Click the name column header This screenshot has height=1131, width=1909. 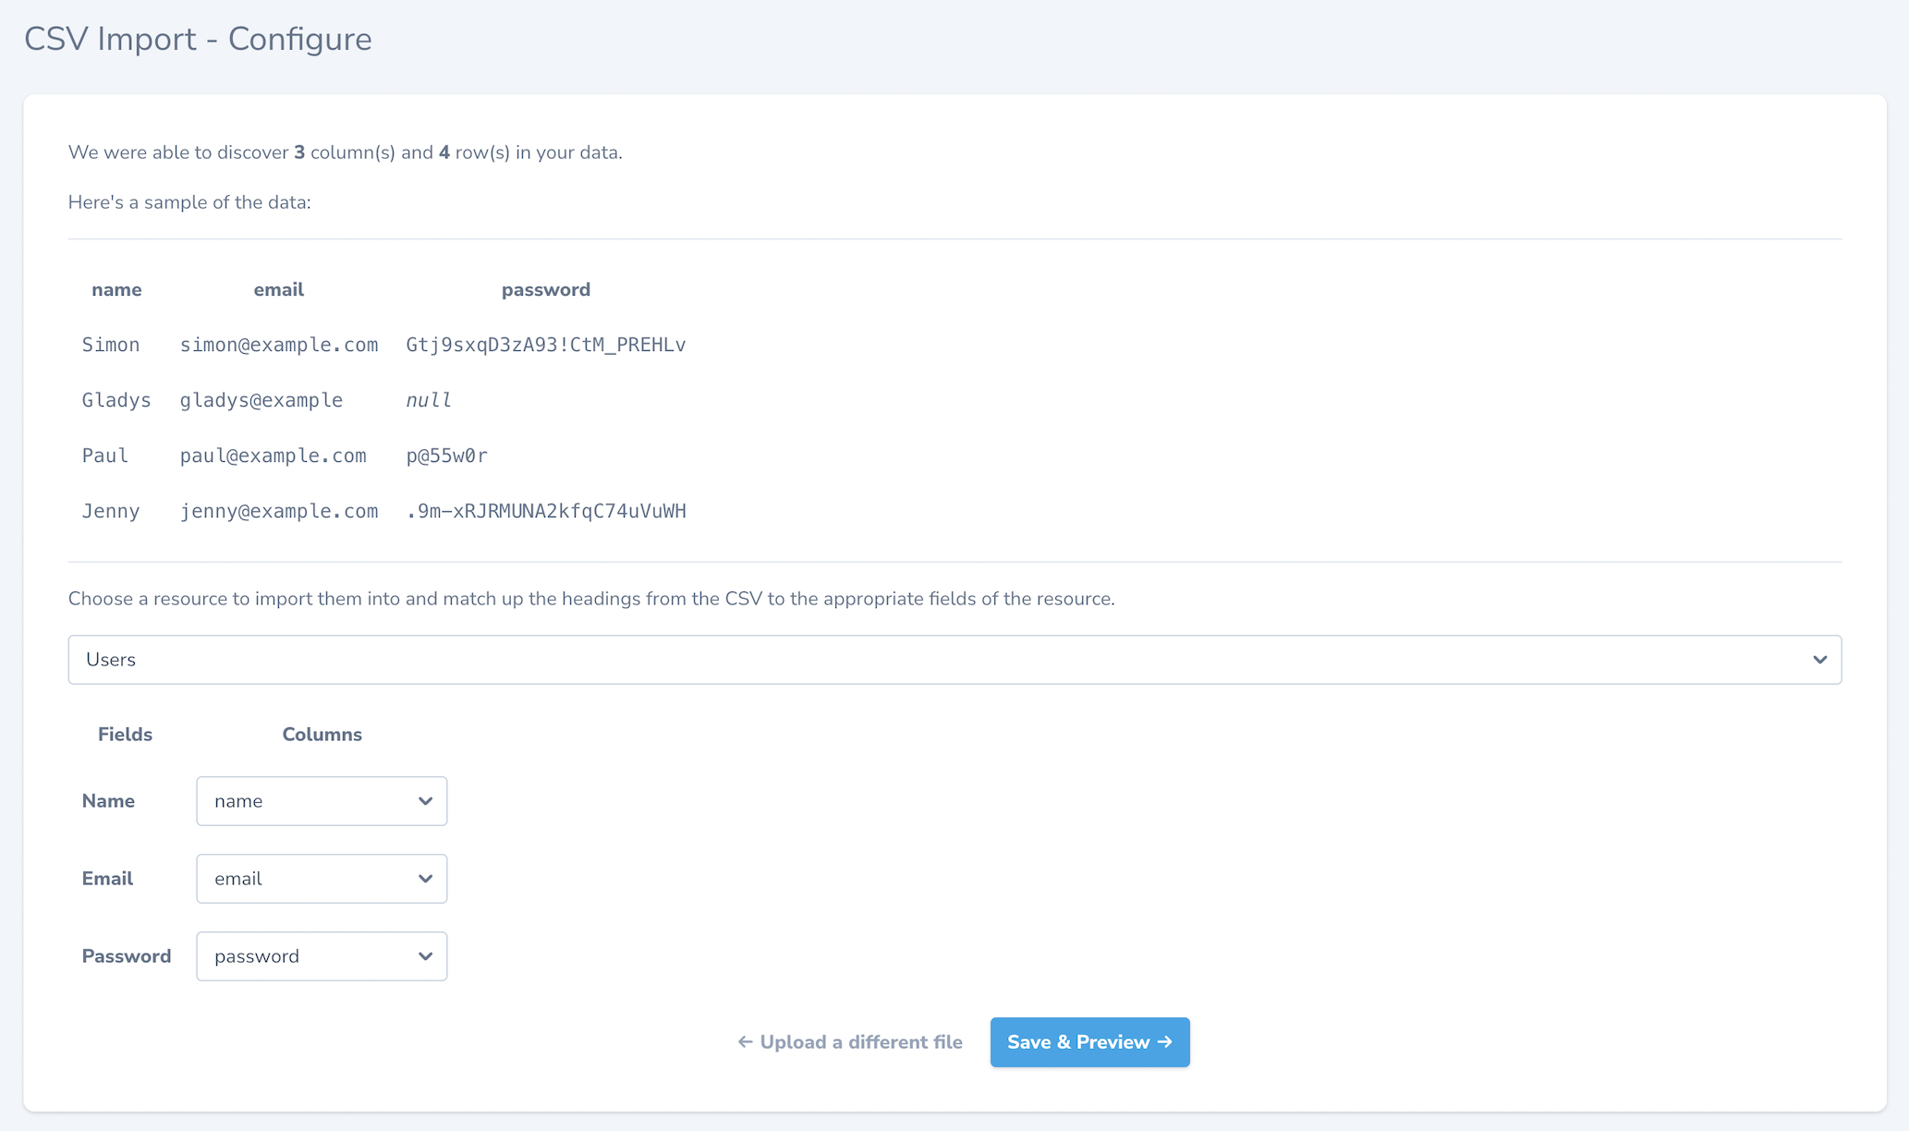[116, 290]
